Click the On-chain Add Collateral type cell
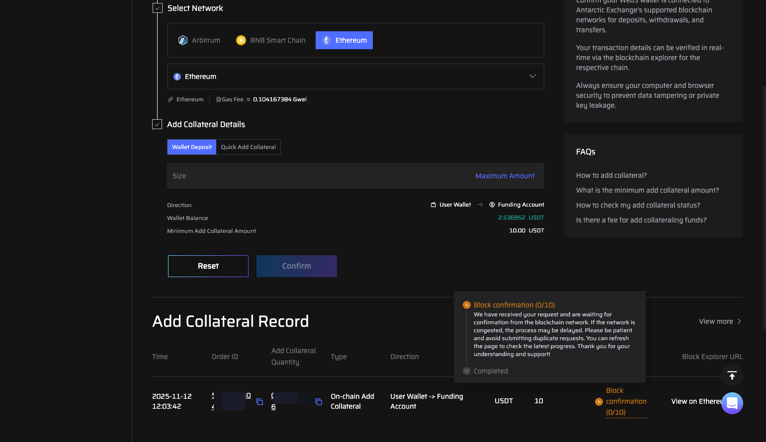 click(x=352, y=401)
